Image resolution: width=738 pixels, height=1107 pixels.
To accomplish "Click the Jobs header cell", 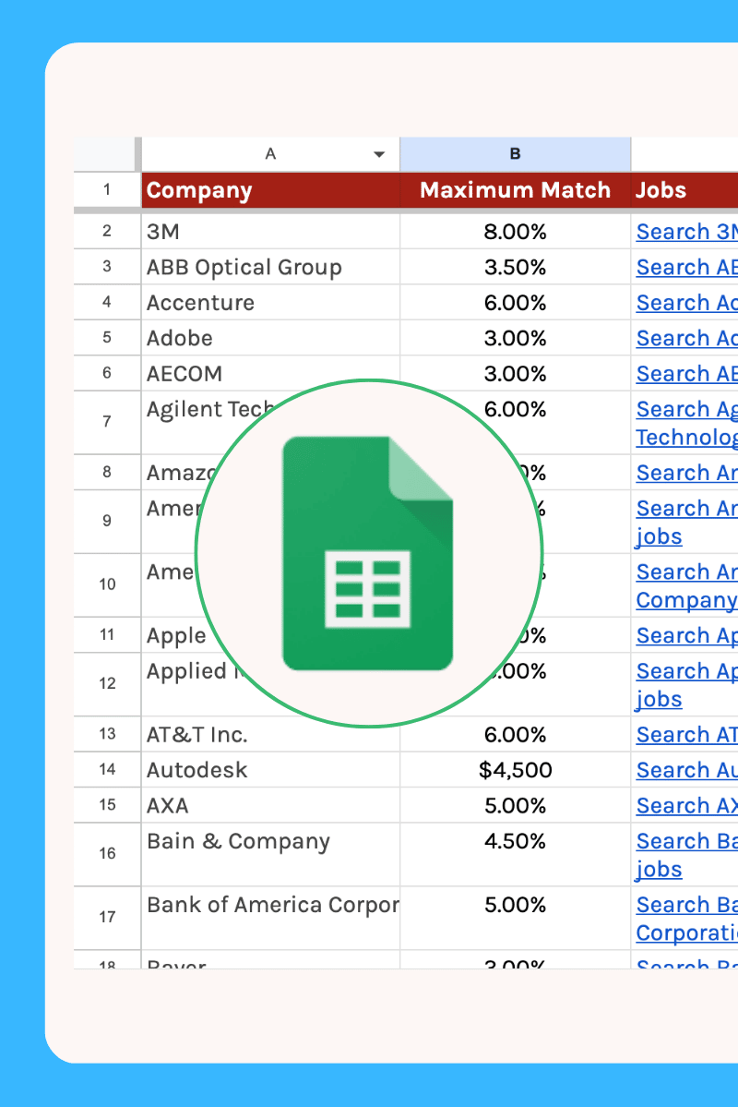I will [x=684, y=190].
